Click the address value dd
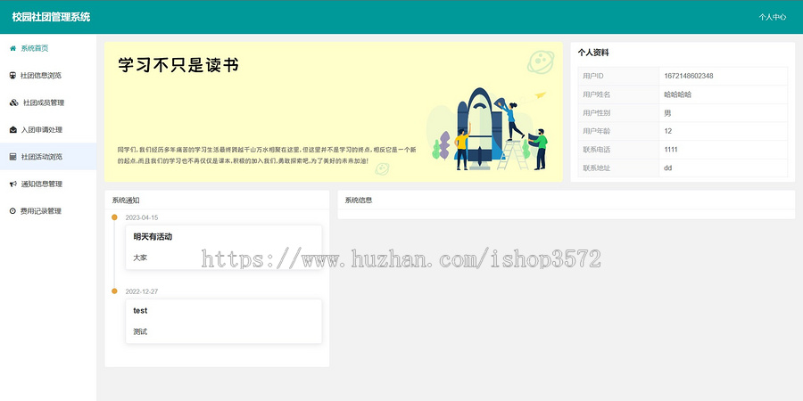The width and height of the screenshot is (803, 401). [667, 168]
